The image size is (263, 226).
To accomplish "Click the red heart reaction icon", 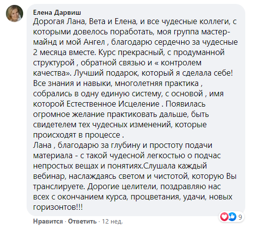I will (224, 217).
